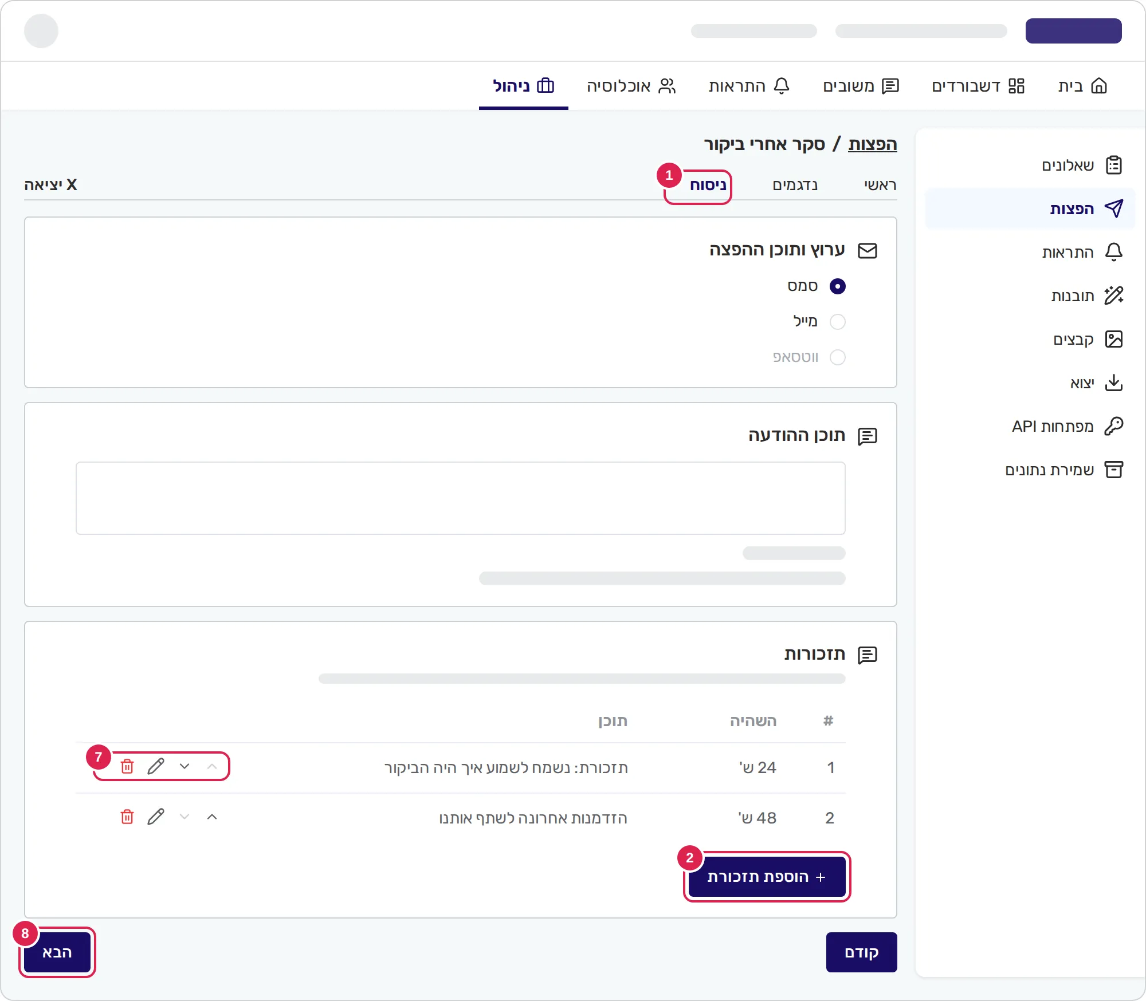Go to בית in top navigation
Viewport: 1146px width, 1001px height.
(1082, 86)
